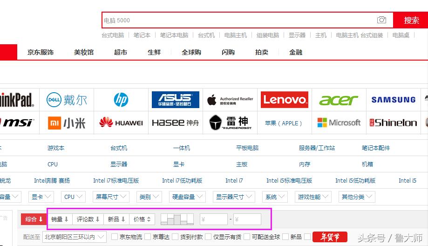Choose the ASUS brand logo
The image size is (428, 246).
(x=176, y=100)
